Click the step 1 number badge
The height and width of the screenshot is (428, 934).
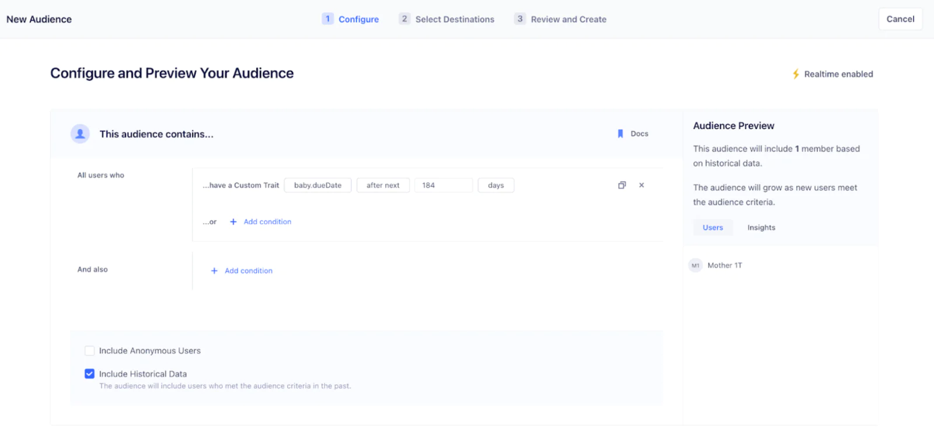pyautogui.click(x=327, y=19)
